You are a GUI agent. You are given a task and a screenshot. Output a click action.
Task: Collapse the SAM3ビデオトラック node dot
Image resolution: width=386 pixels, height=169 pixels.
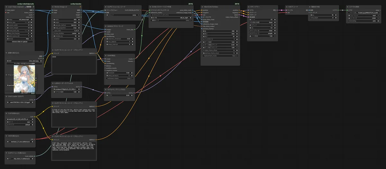coord(106,26)
